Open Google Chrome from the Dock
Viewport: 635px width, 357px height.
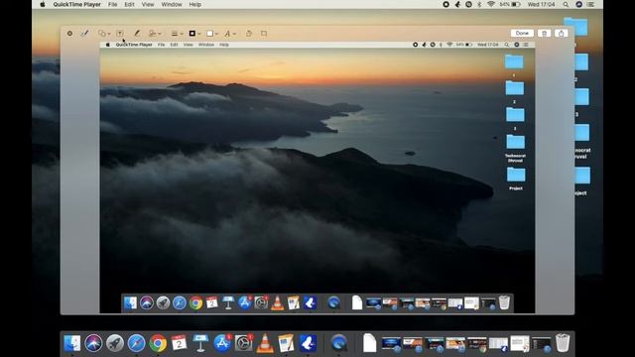pos(158,343)
